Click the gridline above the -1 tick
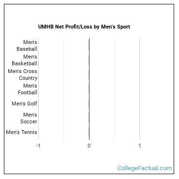Image resolution: width=179 pixels, height=179 pixels. pos(38,89)
